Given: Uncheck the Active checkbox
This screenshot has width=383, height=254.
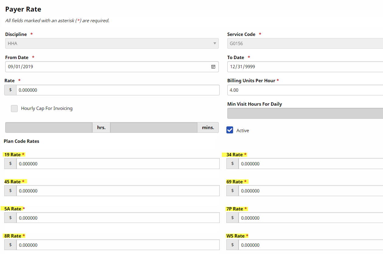Looking at the screenshot, I should tap(230, 130).
